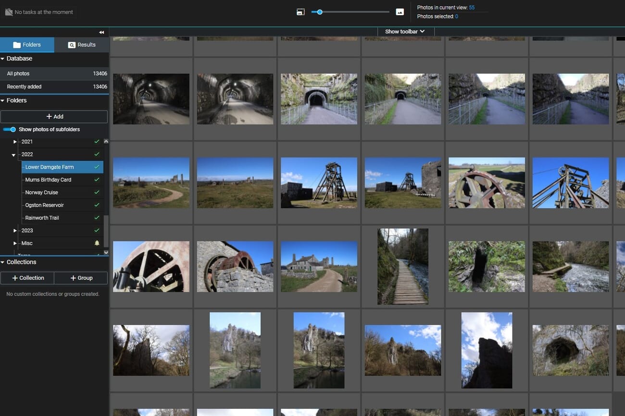Screen dimensions: 625x416
Task: Open the wooden boardwalk trail photo thumbnail
Action: 402,267
